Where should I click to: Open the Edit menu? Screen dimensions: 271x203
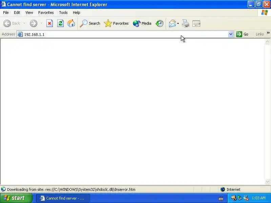click(x=17, y=13)
